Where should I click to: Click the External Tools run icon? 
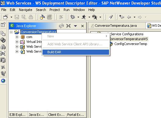tap(95, 17)
